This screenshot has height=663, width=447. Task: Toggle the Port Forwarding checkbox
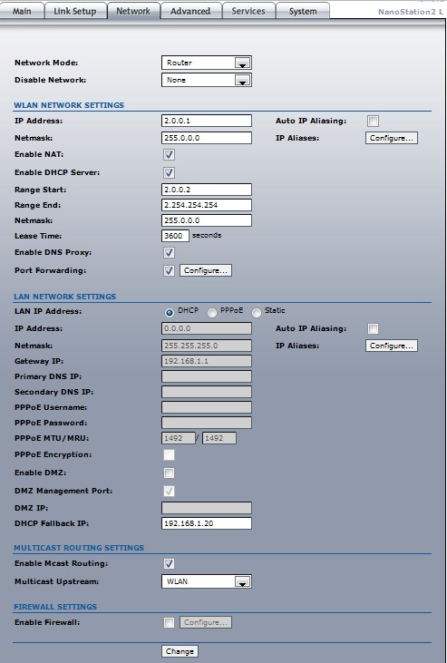169,270
